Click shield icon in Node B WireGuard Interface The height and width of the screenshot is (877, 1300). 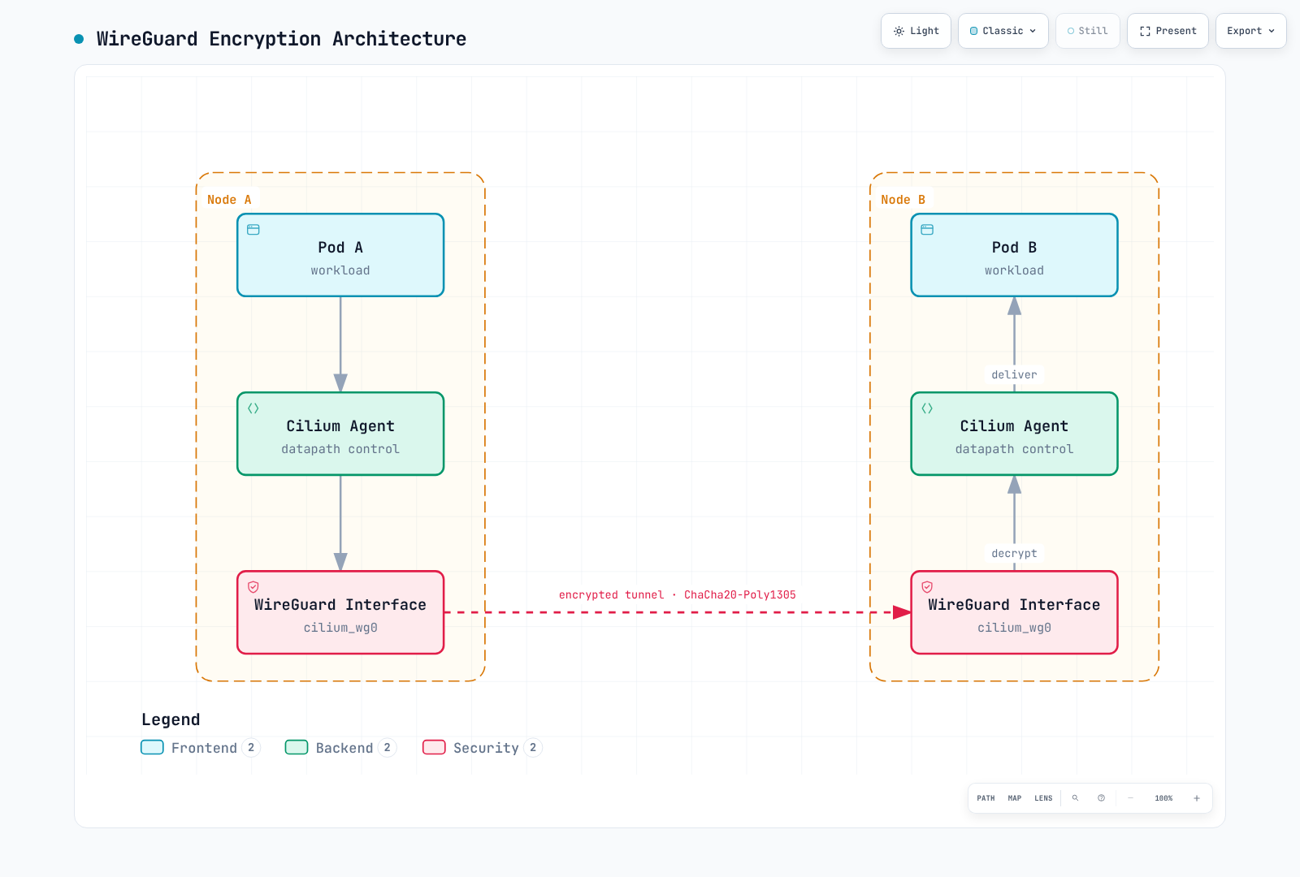927,587
